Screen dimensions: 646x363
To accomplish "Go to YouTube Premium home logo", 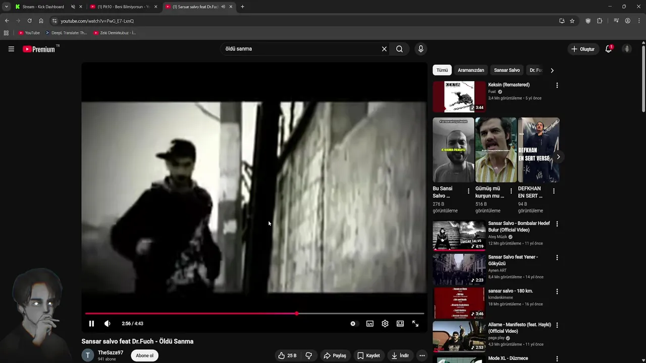I will pos(39,49).
